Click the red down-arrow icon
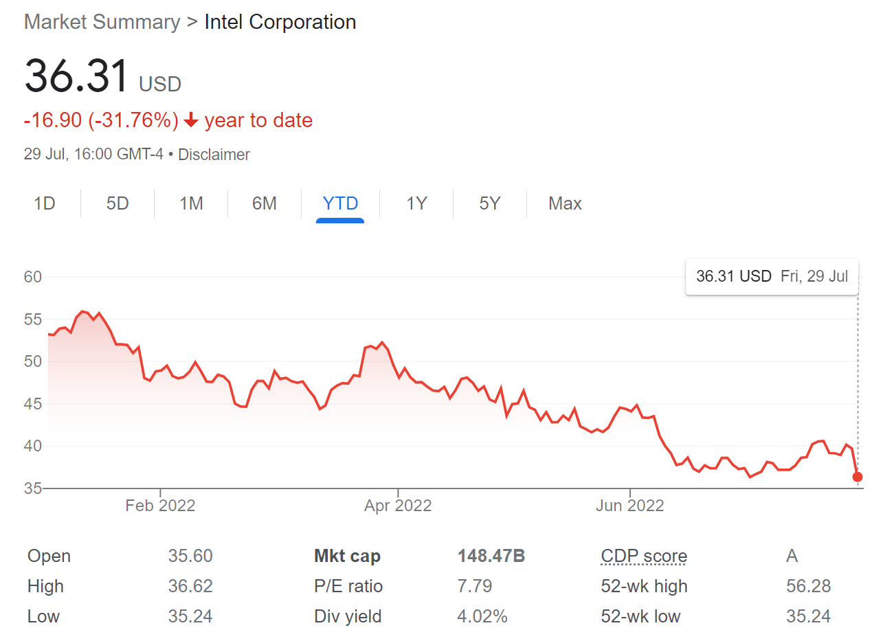883x641 pixels. 191,121
